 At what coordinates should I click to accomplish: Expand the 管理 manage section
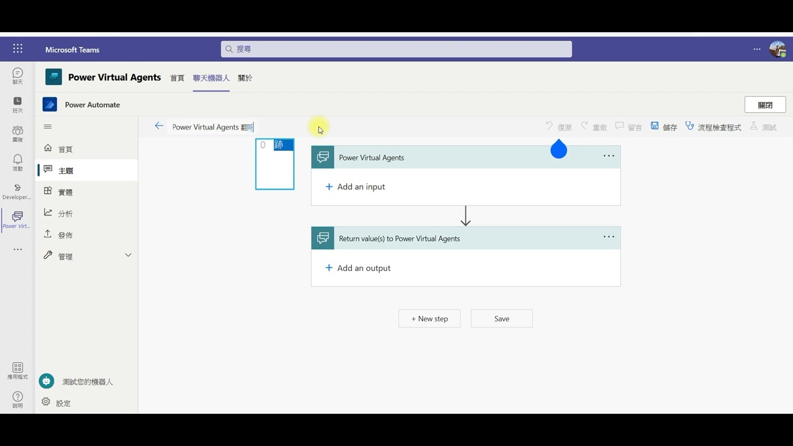(87, 256)
